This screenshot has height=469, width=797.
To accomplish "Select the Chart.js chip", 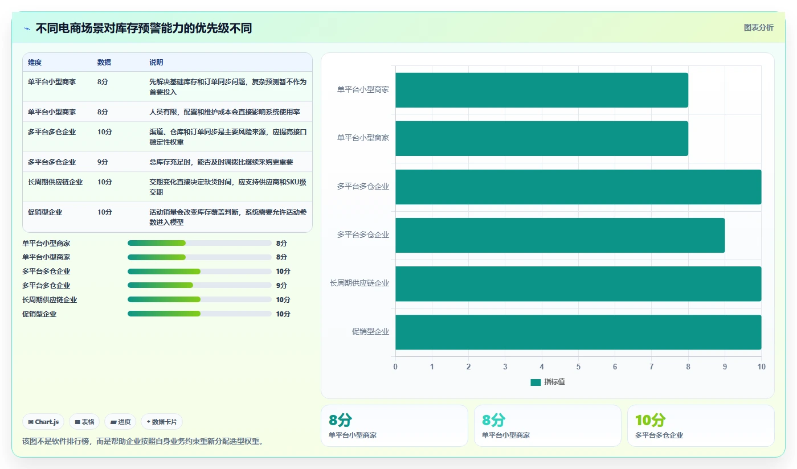I will (43, 422).
